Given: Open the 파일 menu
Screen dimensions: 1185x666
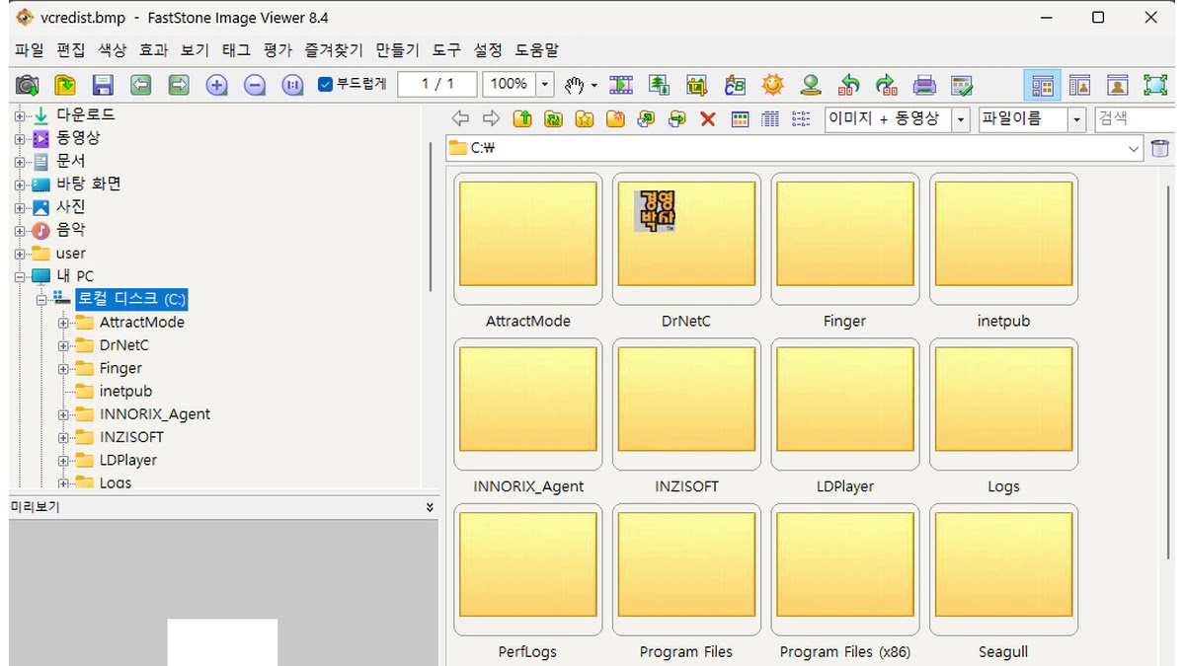Looking at the screenshot, I should [x=29, y=50].
